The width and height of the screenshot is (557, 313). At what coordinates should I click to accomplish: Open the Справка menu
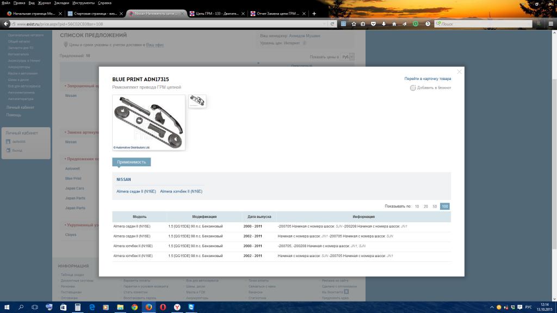pyautogui.click(x=104, y=3)
